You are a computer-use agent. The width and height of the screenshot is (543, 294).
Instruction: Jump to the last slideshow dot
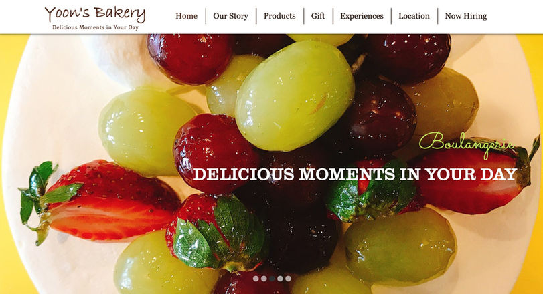click(x=288, y=279)
